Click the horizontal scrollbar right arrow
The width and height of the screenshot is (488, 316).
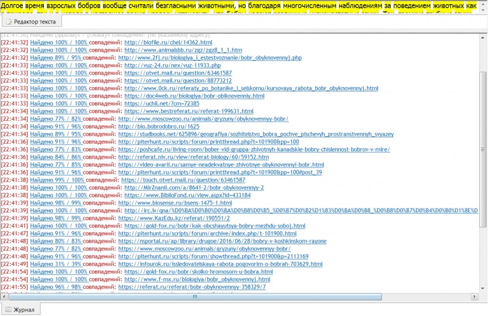(x=474, y=296)
